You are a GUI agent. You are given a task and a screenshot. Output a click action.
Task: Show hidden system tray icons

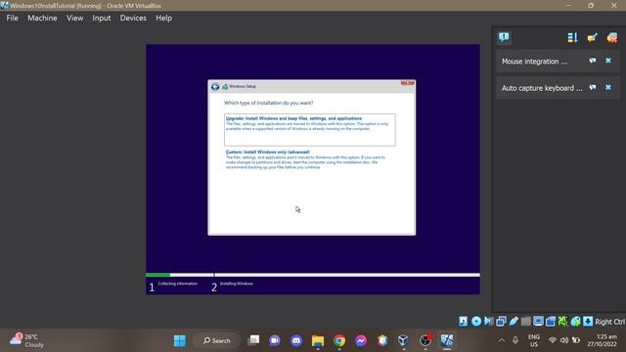click(502, 340)
